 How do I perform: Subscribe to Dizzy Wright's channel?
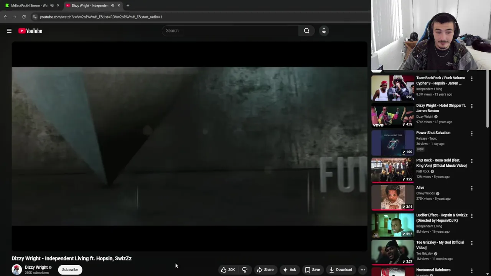point(70,269)
